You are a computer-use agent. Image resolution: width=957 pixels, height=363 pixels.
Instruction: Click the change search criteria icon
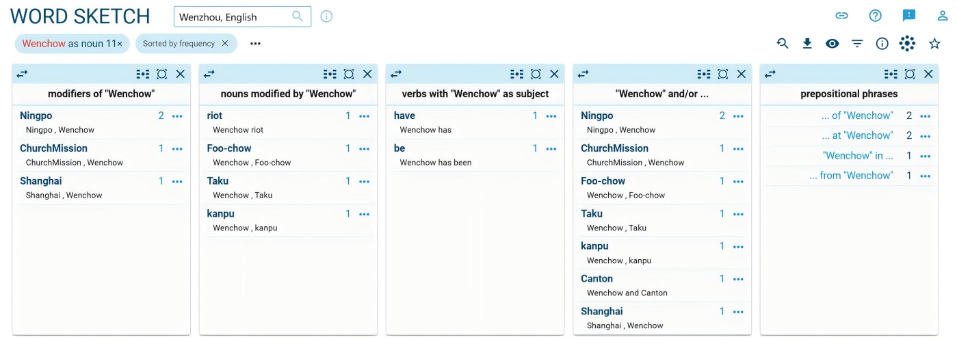783,44
